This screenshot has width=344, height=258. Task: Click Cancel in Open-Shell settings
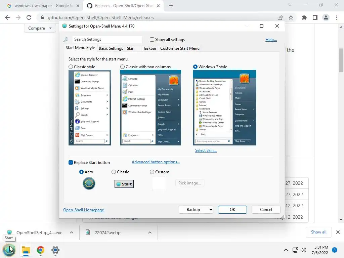[266, 210]
